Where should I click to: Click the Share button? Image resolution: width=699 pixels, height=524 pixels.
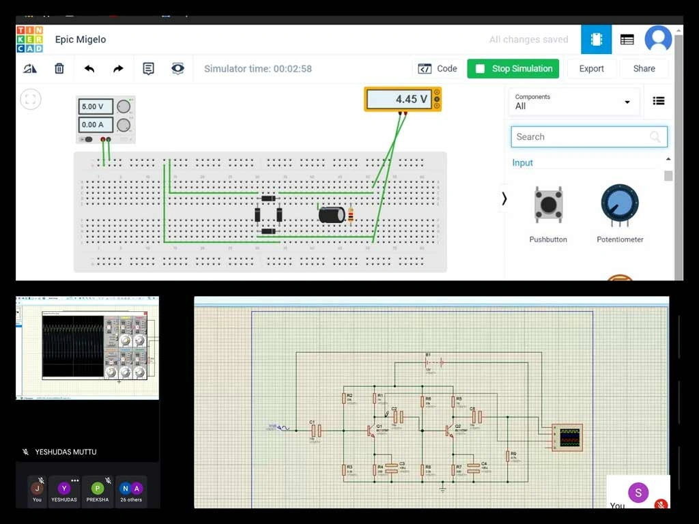point(644,69)
